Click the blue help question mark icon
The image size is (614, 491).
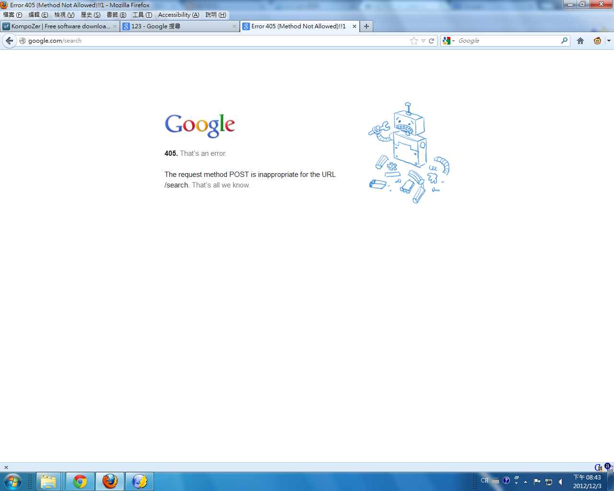[x=506, y=480]
